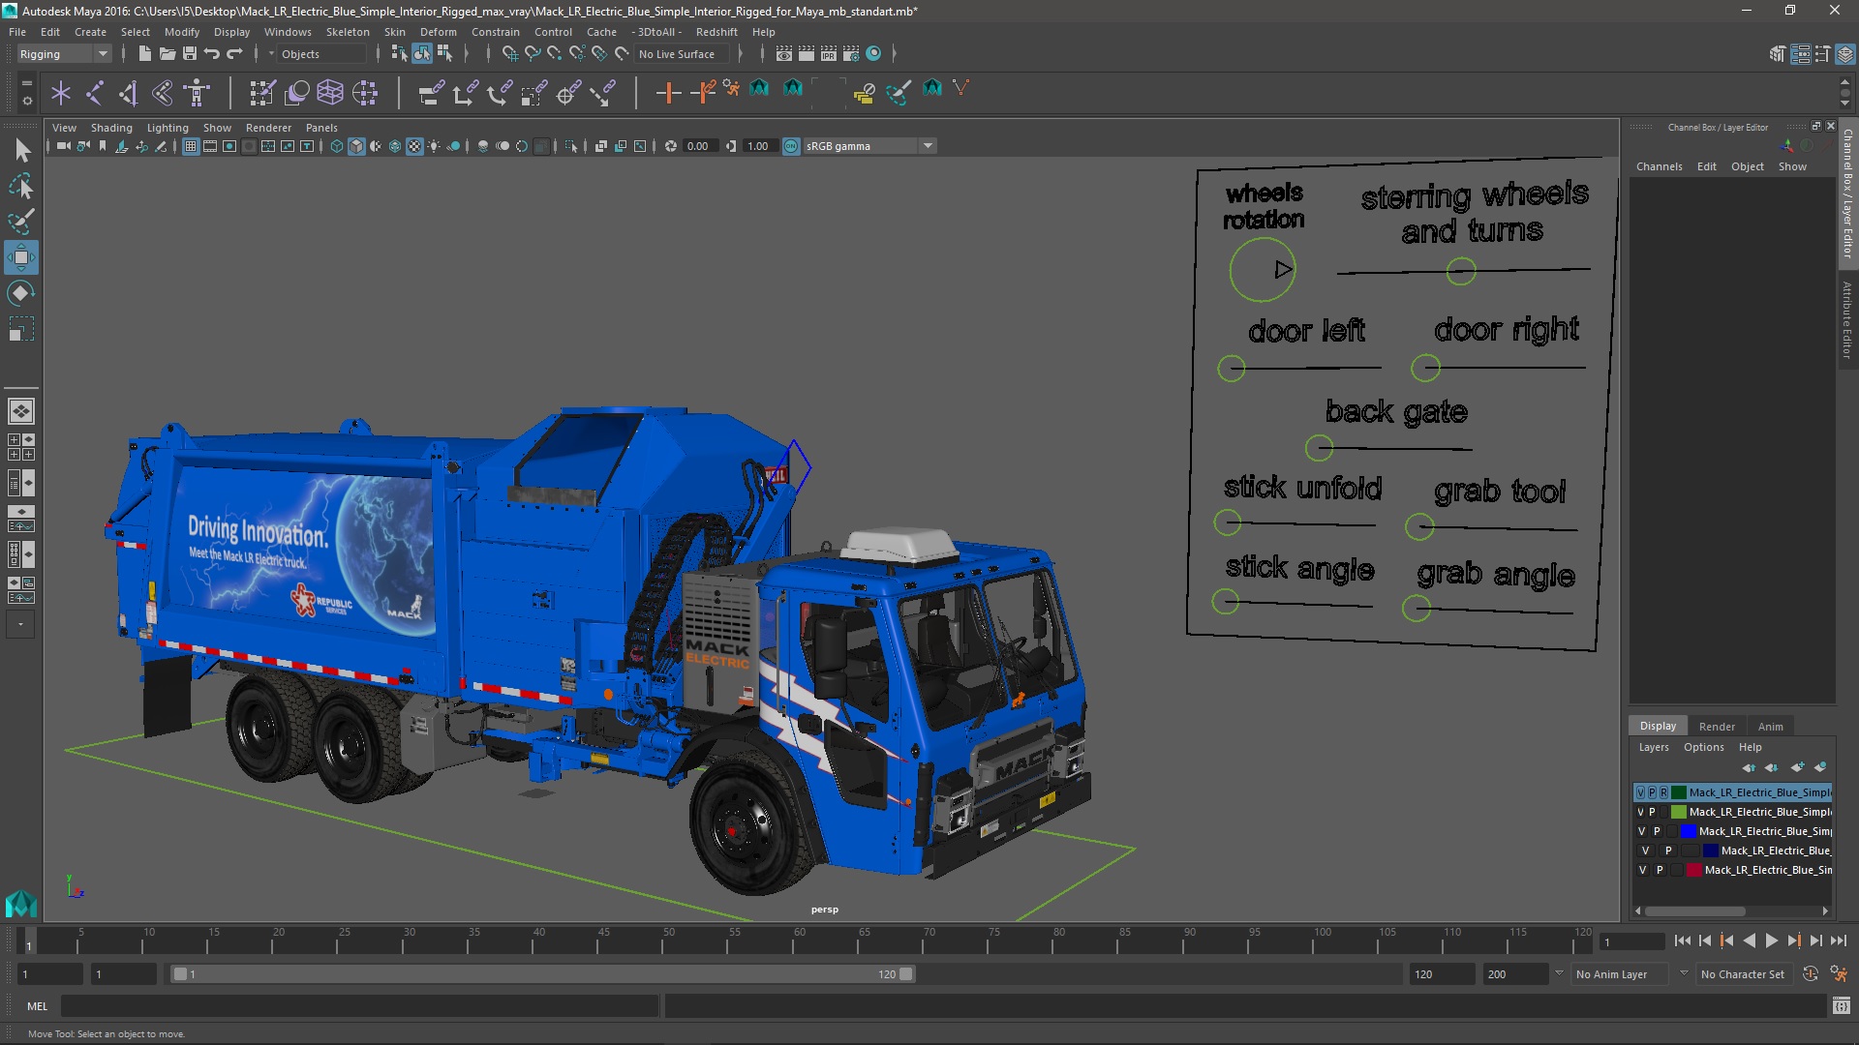Select the Move tool in left toolbox
This screenshot has width=1859, height=1045.
(x=21, y=257)
